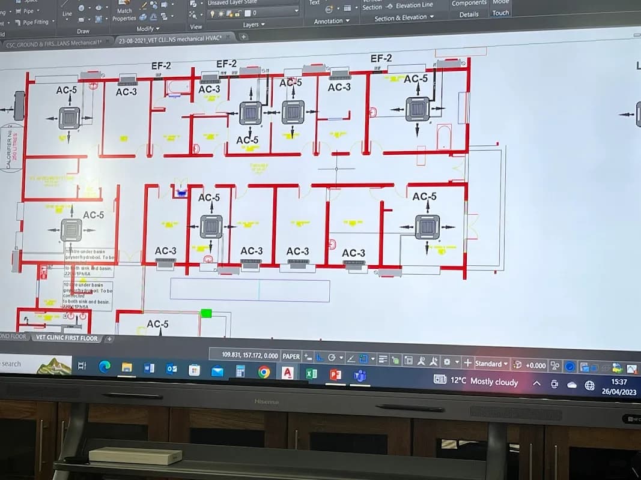This screenshot has width=641, height=480.
Task: Open the Unsaved Layer State dropdown
Action: point(254,3)
